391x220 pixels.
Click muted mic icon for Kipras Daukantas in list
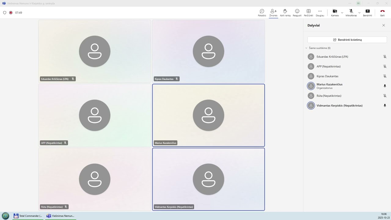(385, 76)
